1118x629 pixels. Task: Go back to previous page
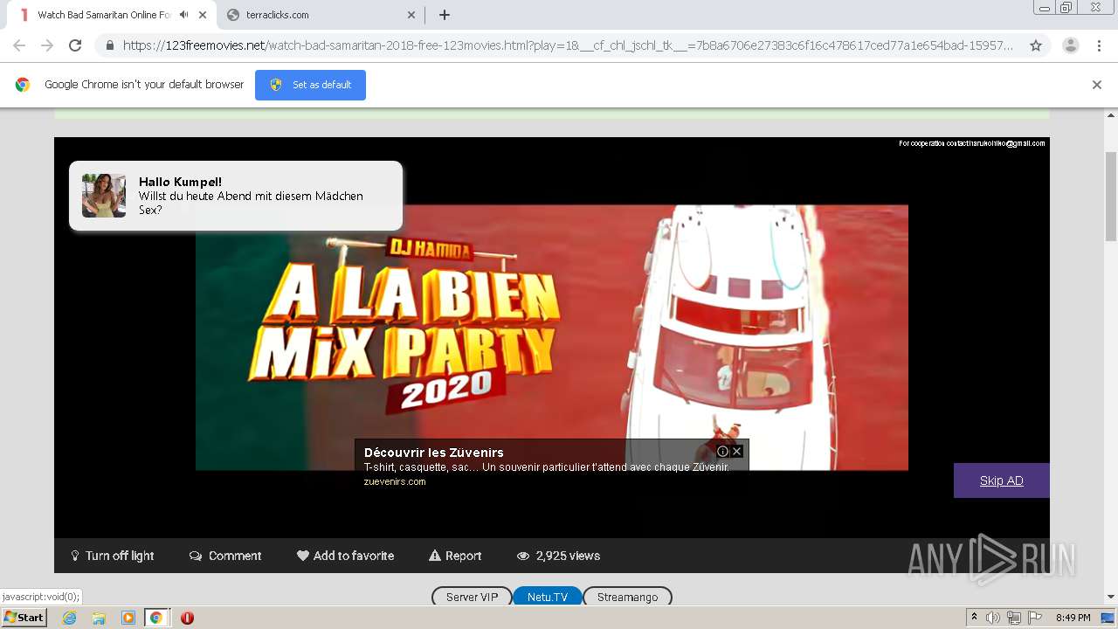[19, 45]
